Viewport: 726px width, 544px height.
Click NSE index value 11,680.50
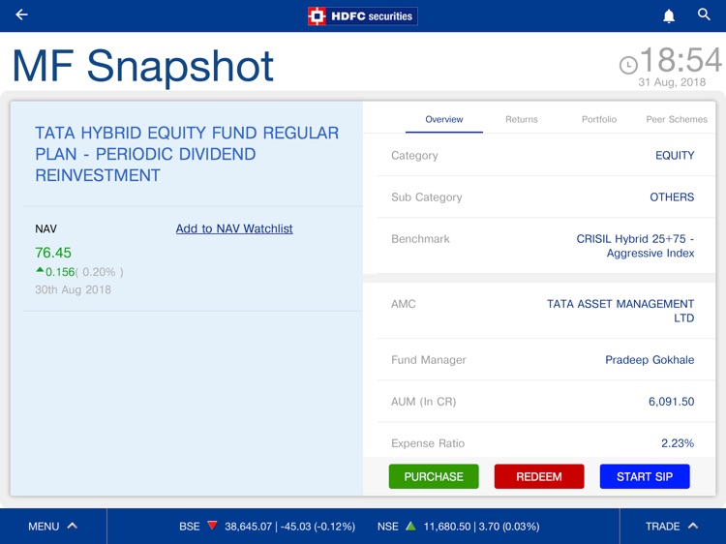click(447, 527)
